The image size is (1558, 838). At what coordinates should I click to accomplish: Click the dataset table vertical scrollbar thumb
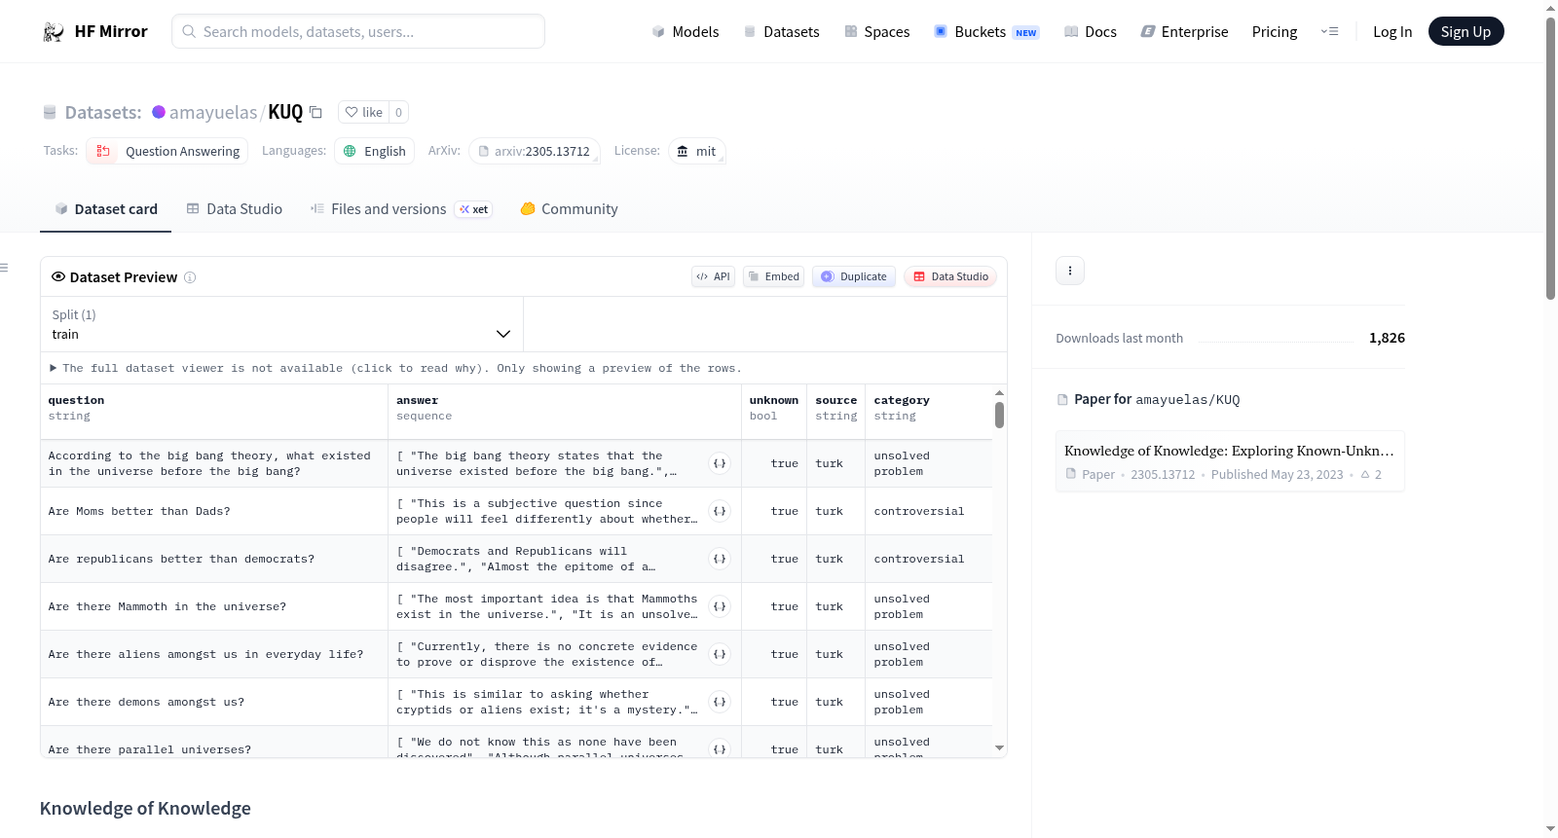(999, 416)
